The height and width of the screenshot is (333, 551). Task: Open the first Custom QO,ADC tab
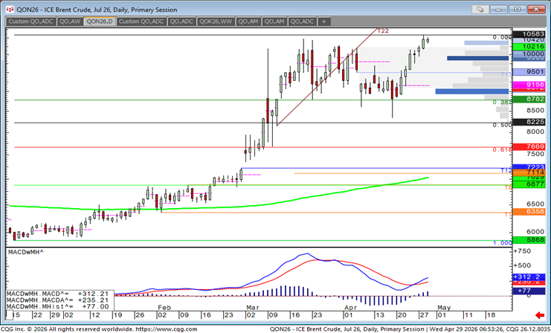point(30,22)
